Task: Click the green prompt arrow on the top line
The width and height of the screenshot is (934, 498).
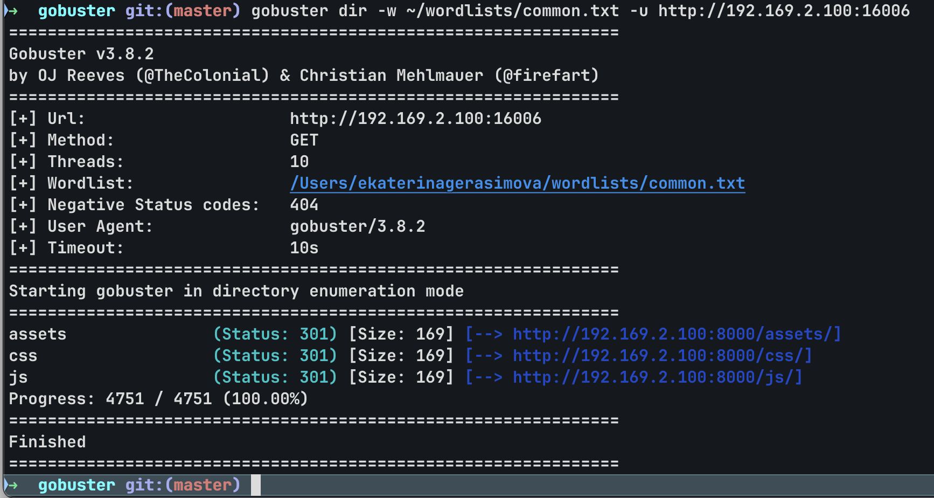Action: click(11, 11)
